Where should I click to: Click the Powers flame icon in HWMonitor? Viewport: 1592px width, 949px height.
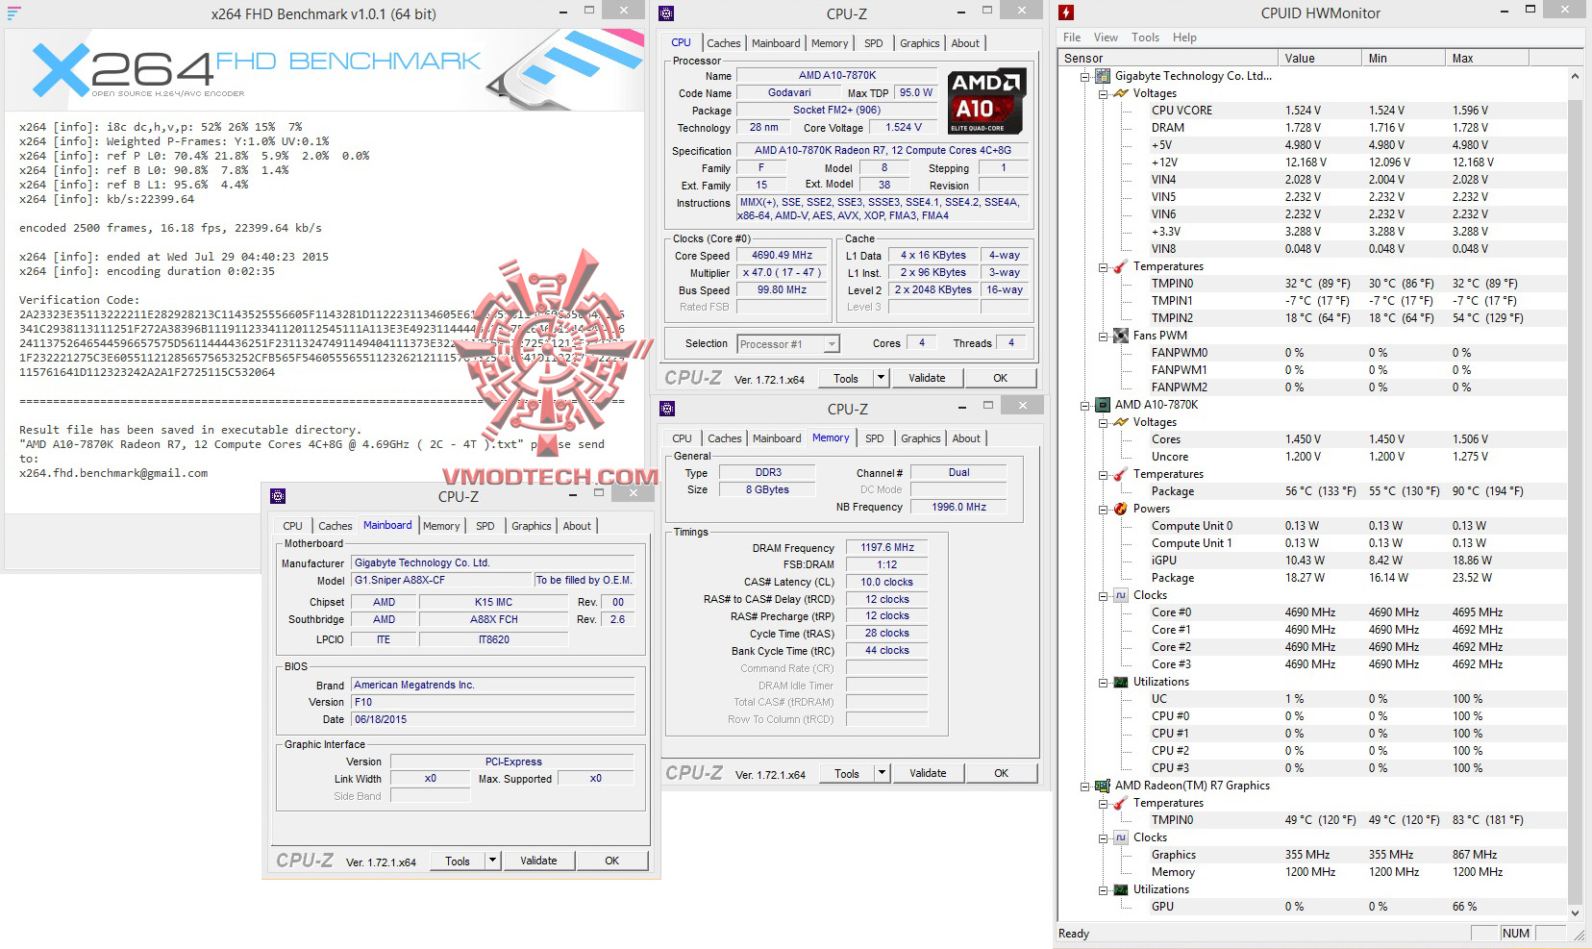pos(1121,509)
